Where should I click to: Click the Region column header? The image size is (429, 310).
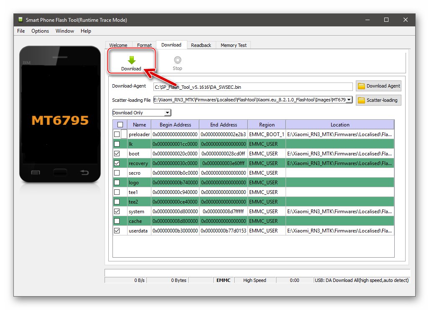tap(267, 125)
